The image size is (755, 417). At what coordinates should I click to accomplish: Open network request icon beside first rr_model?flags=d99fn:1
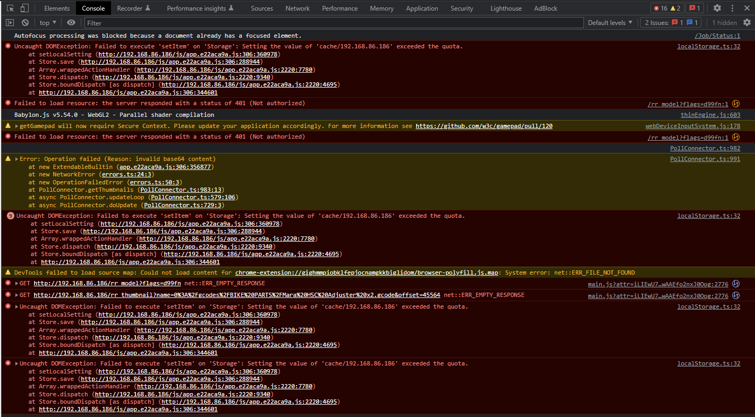tap(736, 104)
